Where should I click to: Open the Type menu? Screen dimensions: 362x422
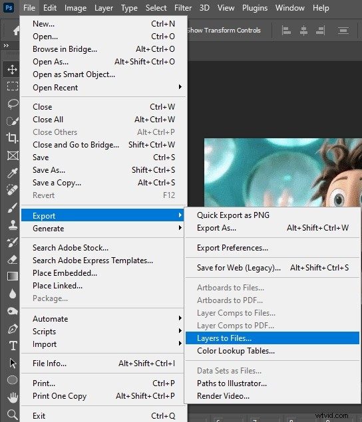(x=129, y=8)
